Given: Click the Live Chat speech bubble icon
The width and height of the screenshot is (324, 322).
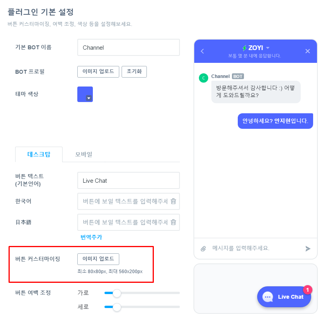Looking at the screenshot, I should (268, 297).
